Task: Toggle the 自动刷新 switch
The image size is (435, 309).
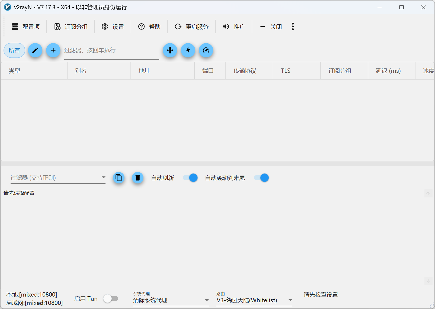Action: (x=190, y=178)
